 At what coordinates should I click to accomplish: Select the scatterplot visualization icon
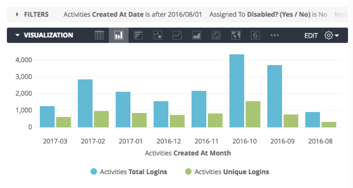[x=157, y=35]
